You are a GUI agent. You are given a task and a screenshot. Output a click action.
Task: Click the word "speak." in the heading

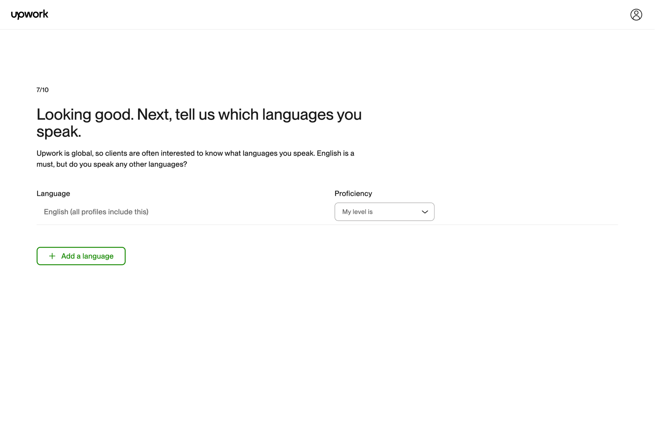tap(59, 131)
